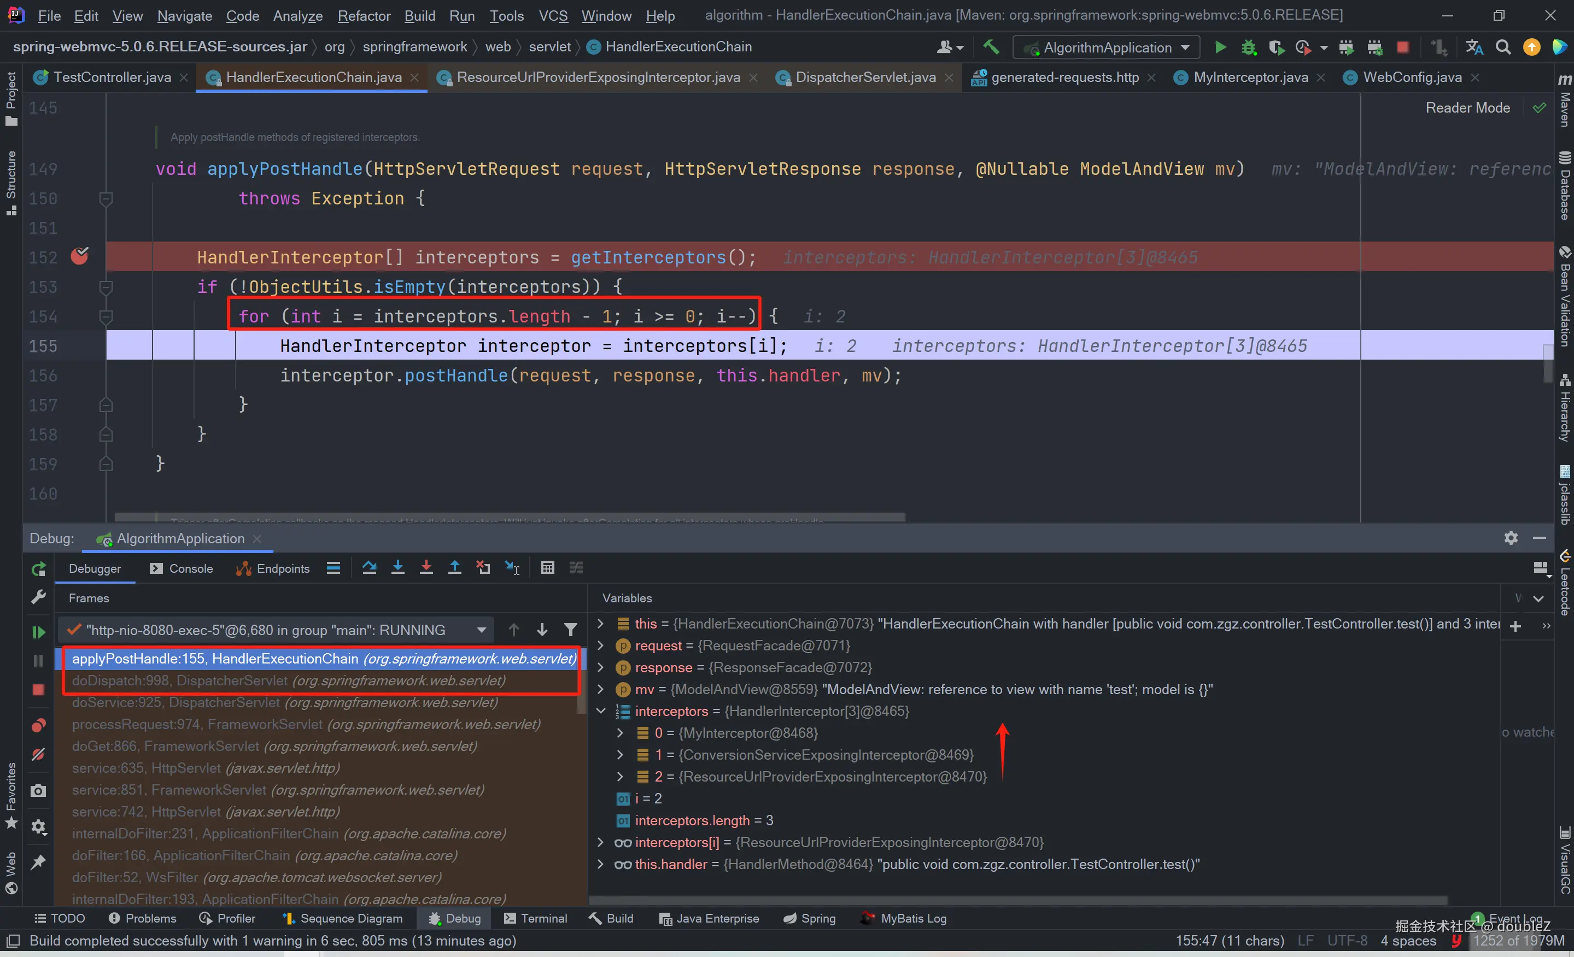Toggle the Mute Breakpoints icon
Image resolution: width=1574 pixels, height=957 pixels.
(38, 755)
